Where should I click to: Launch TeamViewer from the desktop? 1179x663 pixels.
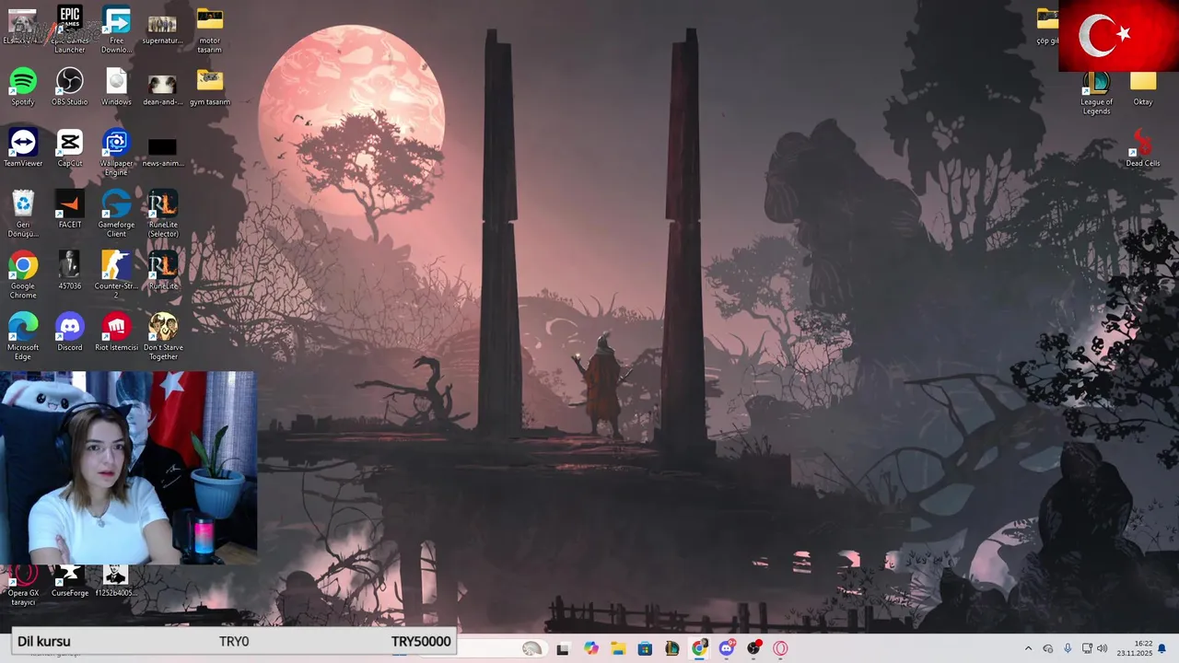(23, 148)
